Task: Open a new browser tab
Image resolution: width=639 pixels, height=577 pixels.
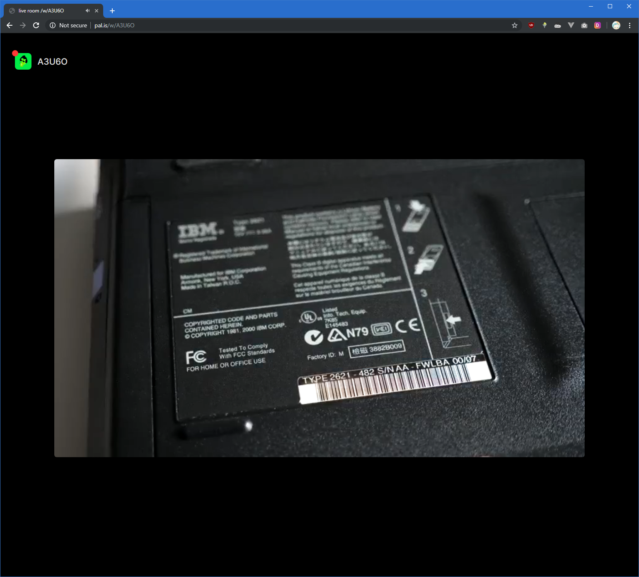Action: point(112,10)
